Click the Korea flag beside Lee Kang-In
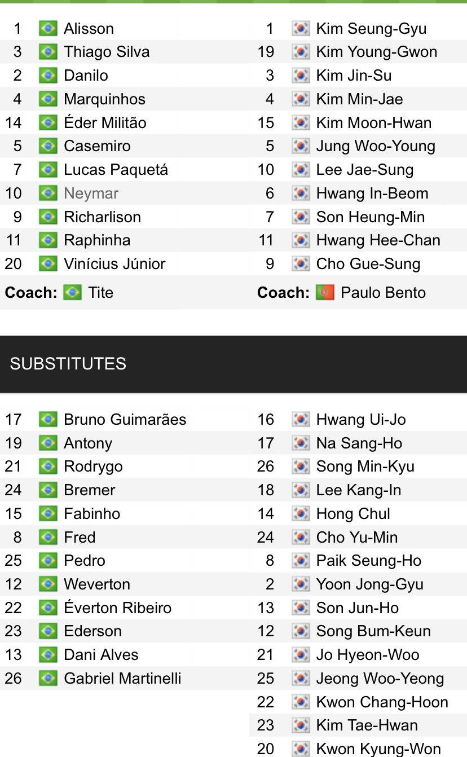 tap(301, 490)
